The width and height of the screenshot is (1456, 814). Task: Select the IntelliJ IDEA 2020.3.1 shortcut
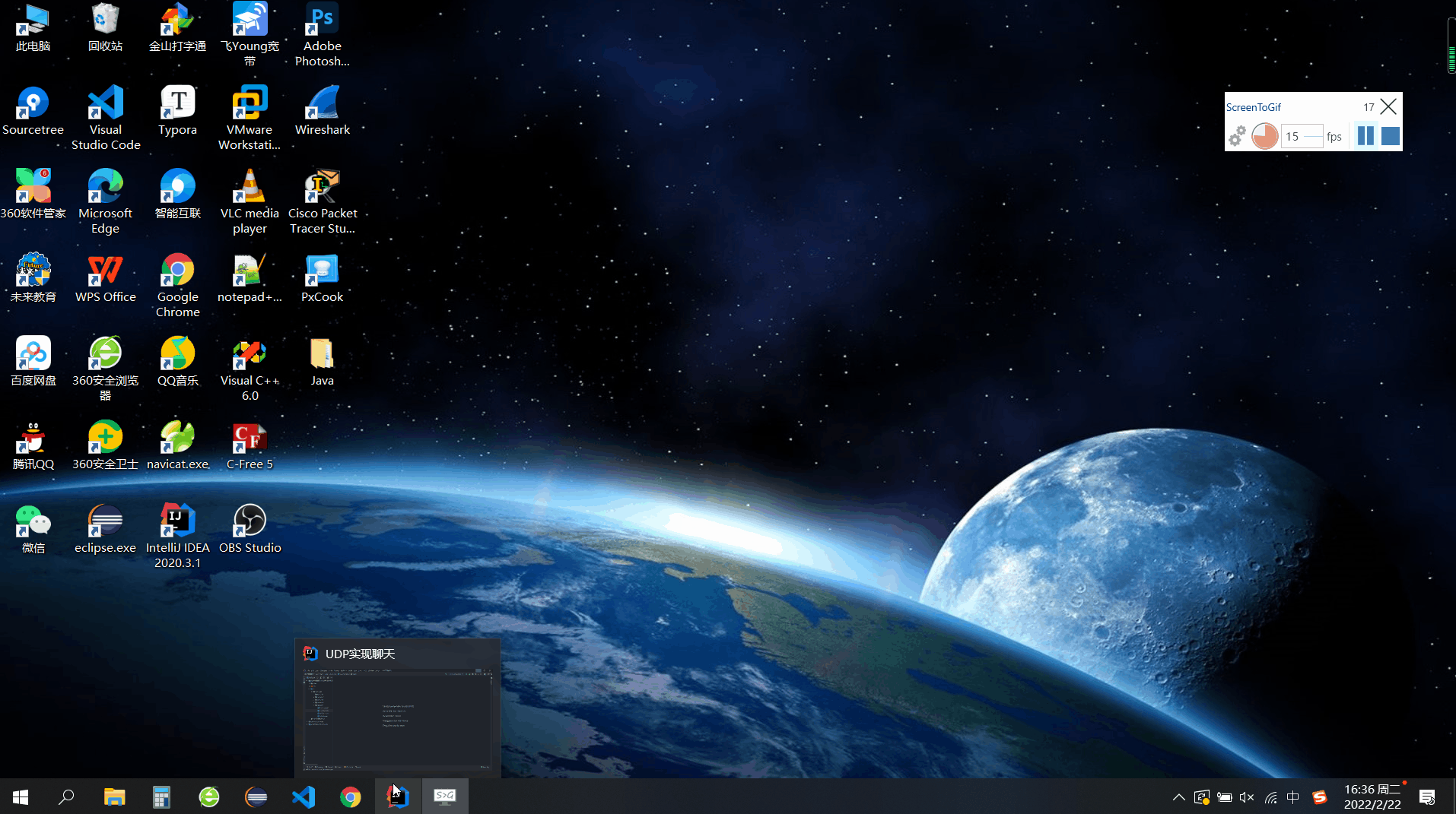pyautogui.click(x=177, y=536)
